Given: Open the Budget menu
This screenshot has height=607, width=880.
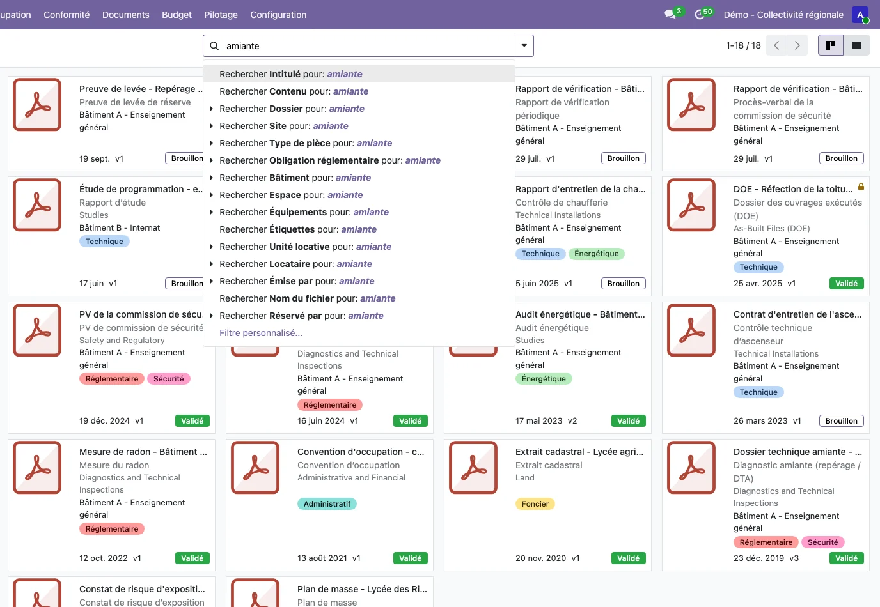Looking at the screenshot, I should [x=177, y=15].
